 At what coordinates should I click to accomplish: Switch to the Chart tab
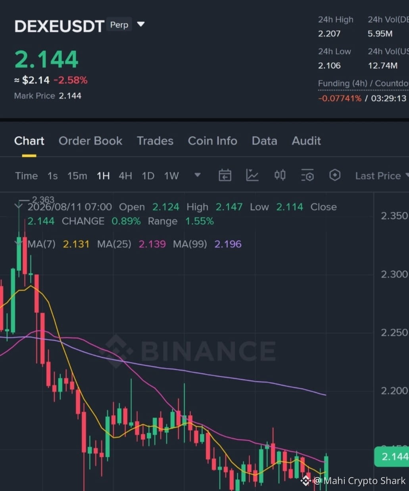click(29, 141)
